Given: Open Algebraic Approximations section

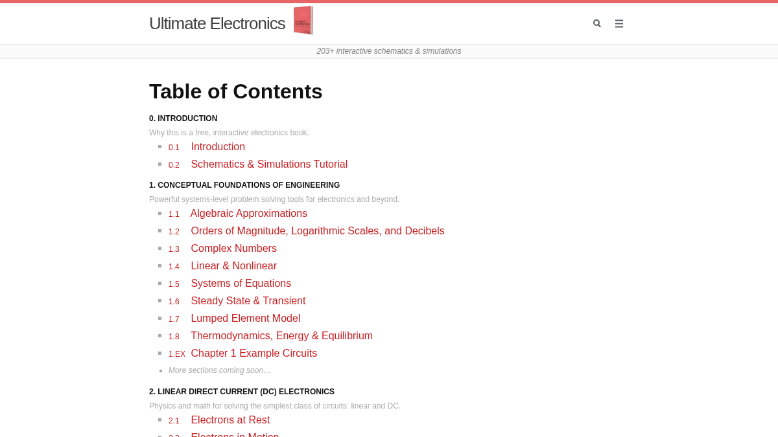Looking at the screenshot, I should [x=249, y=214].
